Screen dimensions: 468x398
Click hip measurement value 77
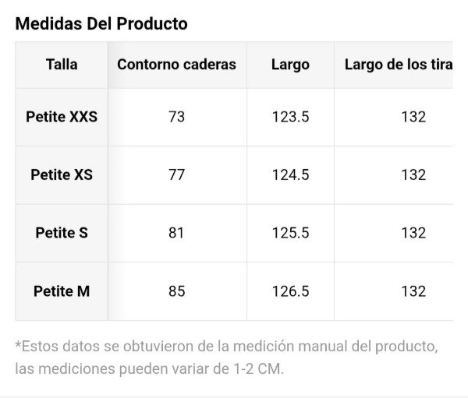pyautogui.click(x=177, y=174)
